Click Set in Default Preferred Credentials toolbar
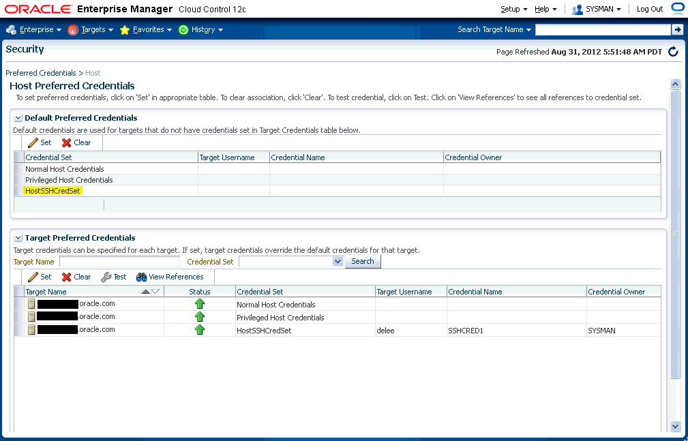The width and height of the screenshot is (688, 441). tap(40, 142)
